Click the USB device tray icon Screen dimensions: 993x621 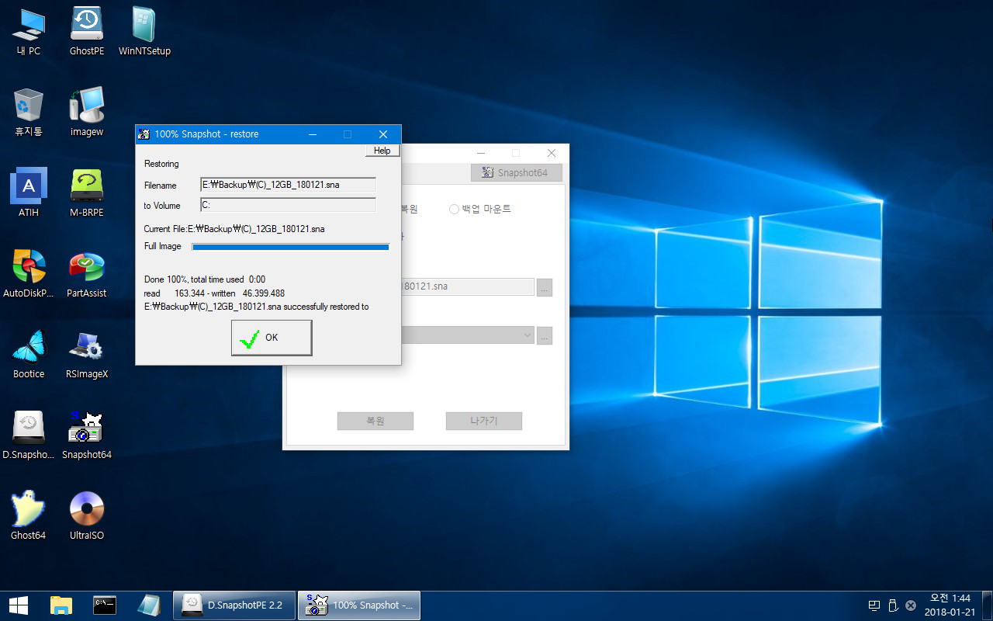point(893,605)
